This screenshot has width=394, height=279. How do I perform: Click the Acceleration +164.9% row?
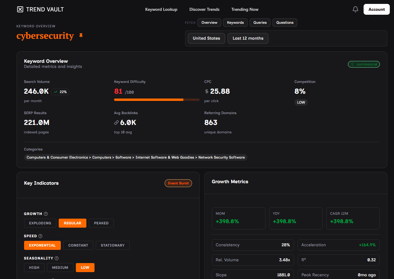click(339, 245)
